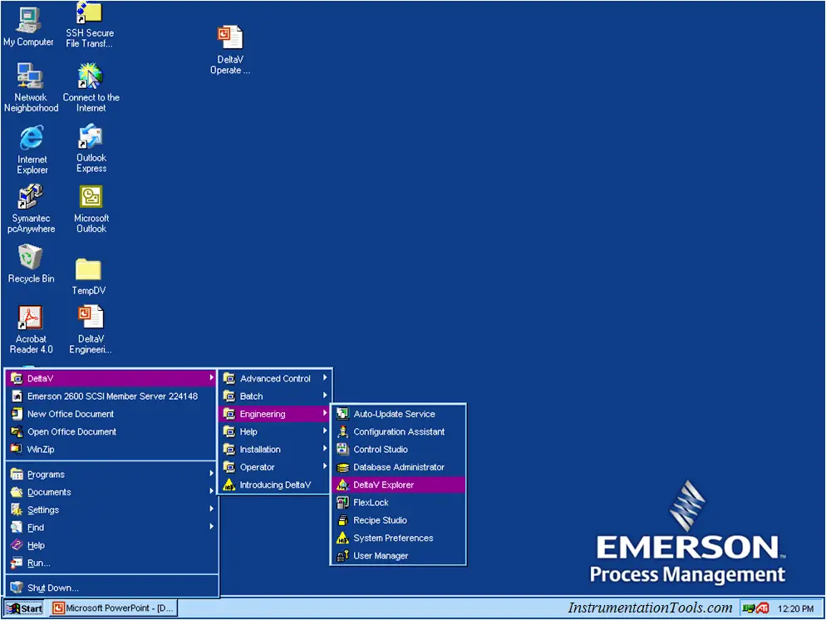
Task: Choose Shut Down... from Start menu
Action: [x=111, y=588]
